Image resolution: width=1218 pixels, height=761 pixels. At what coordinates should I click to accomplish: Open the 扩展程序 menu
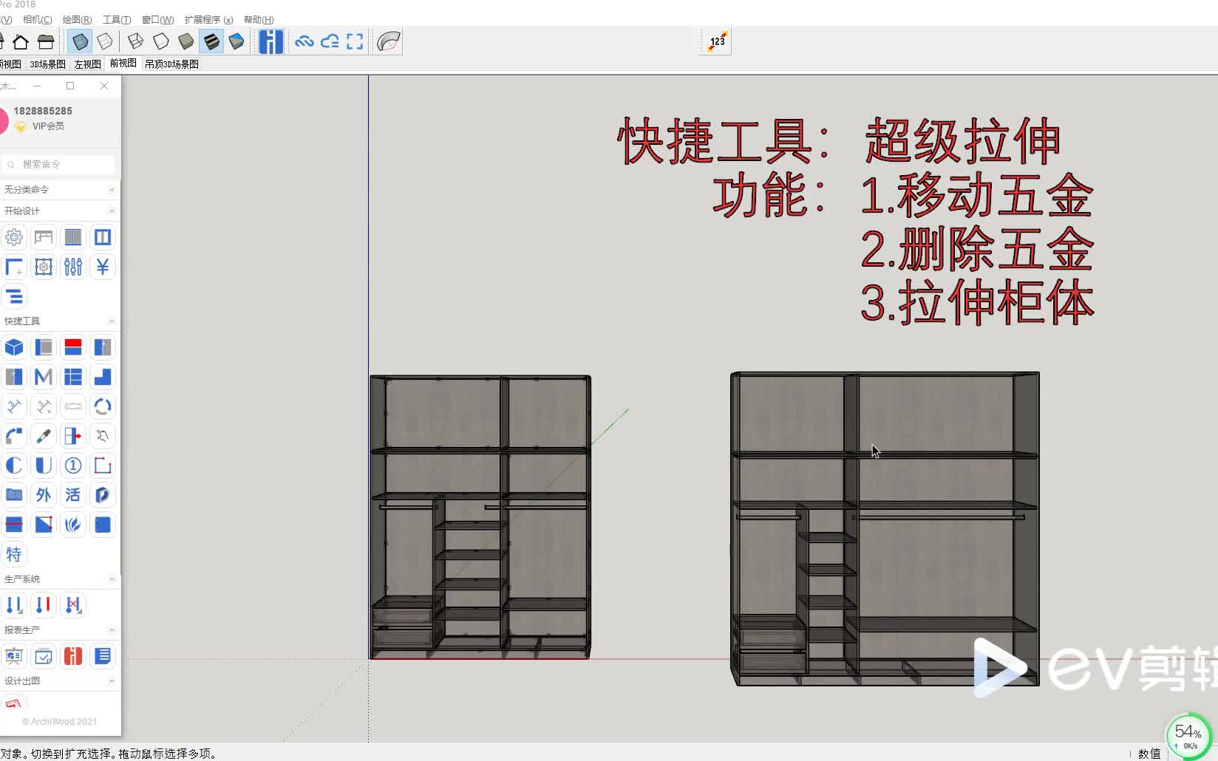(x=209, y=20)
